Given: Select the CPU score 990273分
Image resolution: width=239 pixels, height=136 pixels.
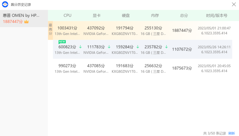Looking at the screenshot, I should point(67,66).
